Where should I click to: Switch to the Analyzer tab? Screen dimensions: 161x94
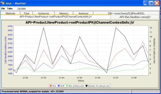tap(83, 13)
